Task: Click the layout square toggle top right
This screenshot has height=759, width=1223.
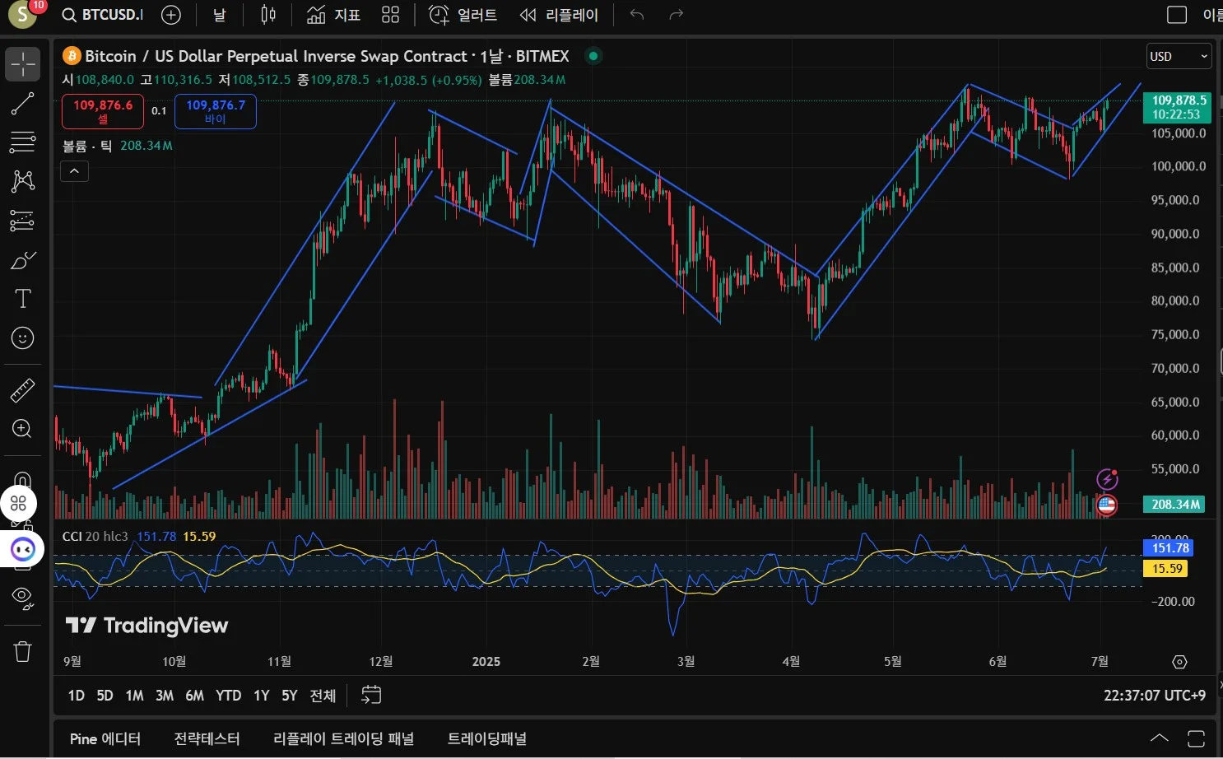Action: click(1177, 15)
